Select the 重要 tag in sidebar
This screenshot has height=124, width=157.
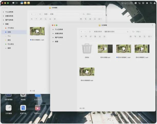click(x=14, y=48)
